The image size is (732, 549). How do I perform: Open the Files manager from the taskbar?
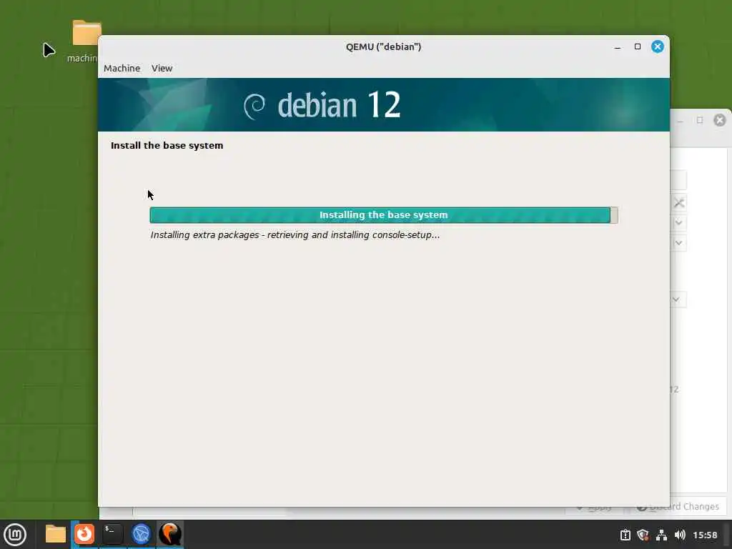(56, 534)
